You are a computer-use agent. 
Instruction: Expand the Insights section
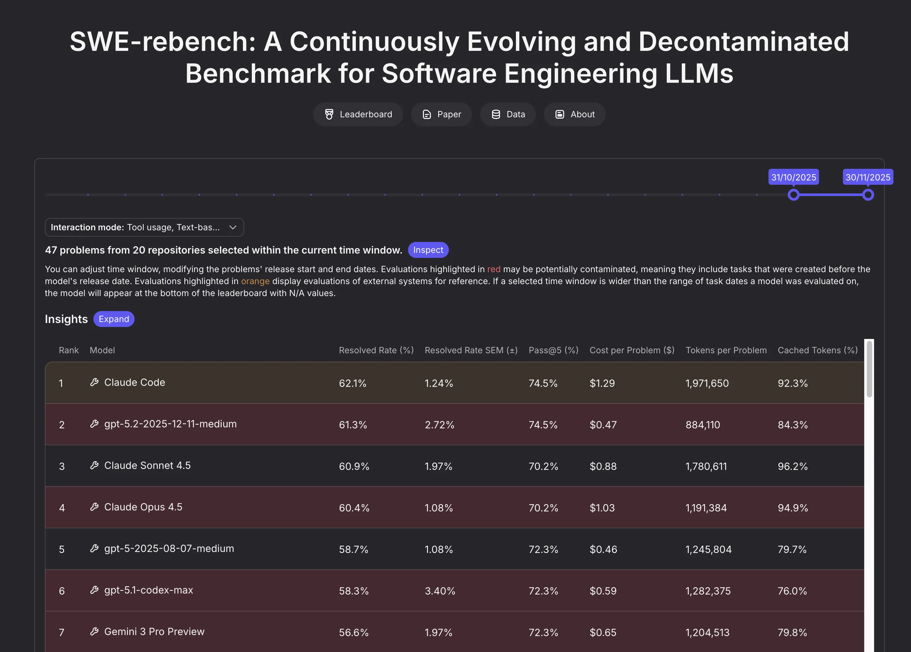click(x=114, y=319)
